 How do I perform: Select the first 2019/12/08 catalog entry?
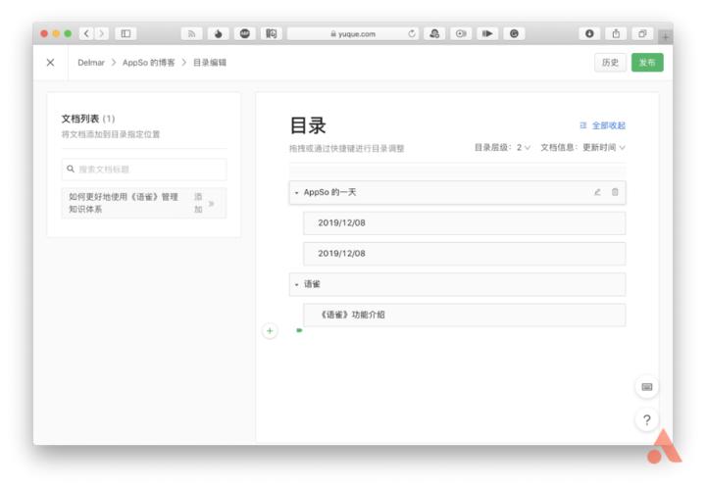point(464,223)
